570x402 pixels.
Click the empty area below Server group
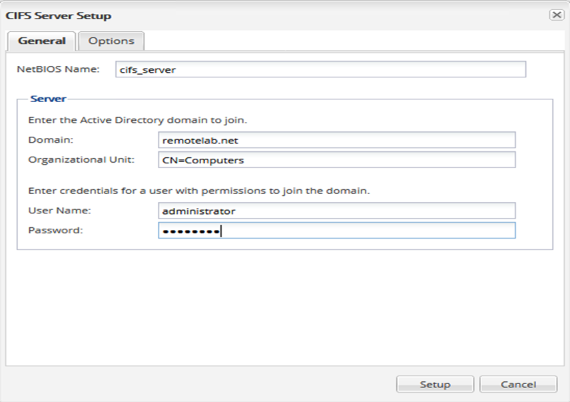point(284,307)
